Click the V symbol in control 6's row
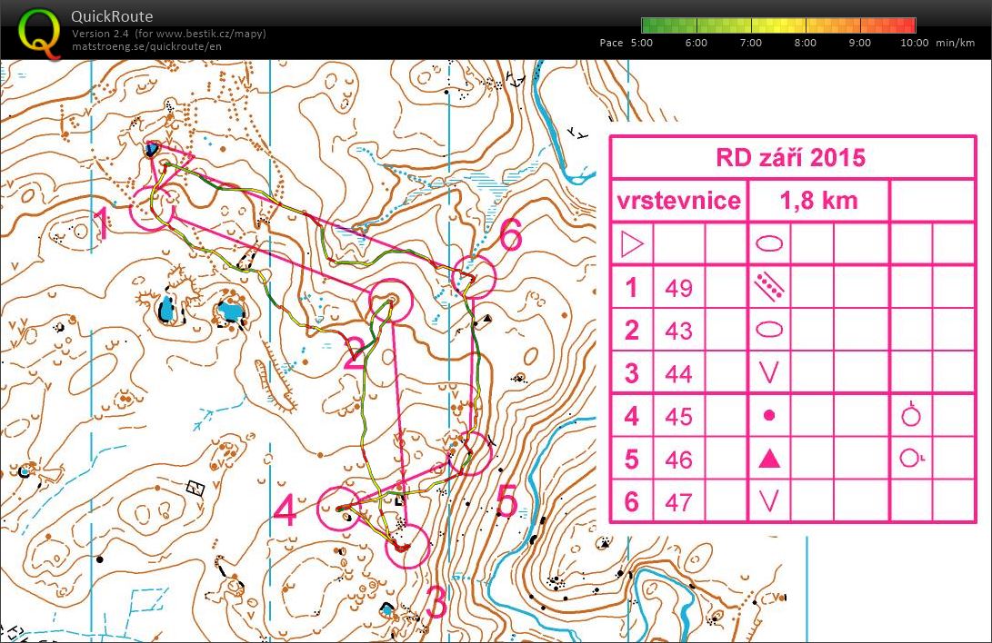 (x=769, y=500)
